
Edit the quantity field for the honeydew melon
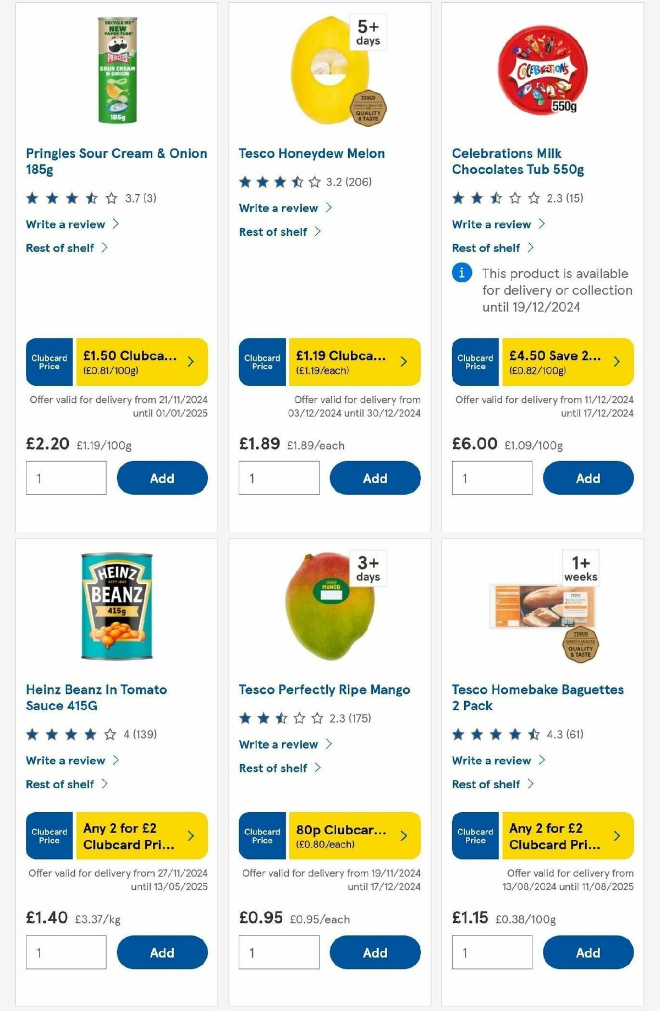279,478
